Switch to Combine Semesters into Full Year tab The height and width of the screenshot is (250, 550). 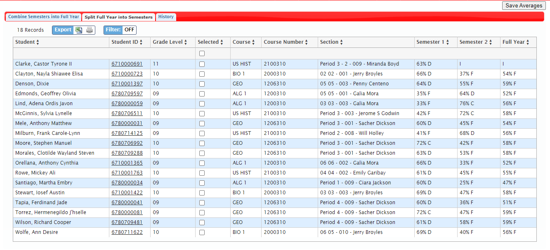[x=43, y=17]
